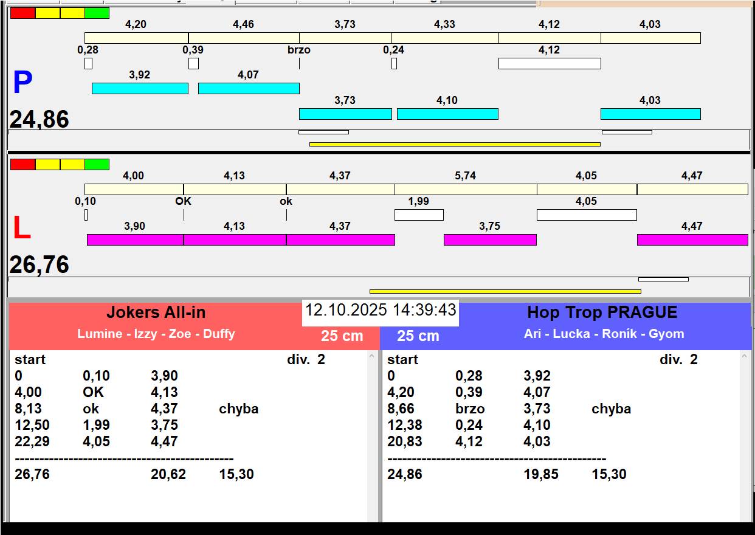Click the red L lane letter
The width and height of the screenshot is (755, 535).
22,229
